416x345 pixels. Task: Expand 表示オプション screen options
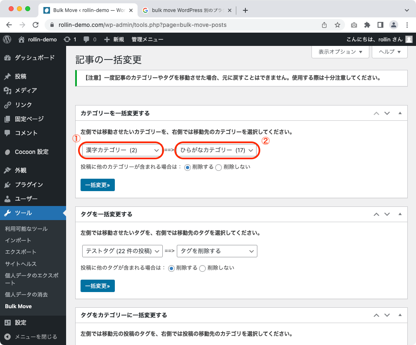[340, 52]
